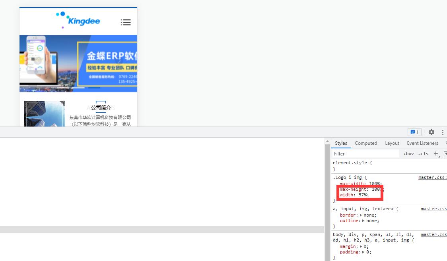This screenshot has height=261, width=447.
Task: Click the ERP banner image on the page
Action: pos(78,63)
